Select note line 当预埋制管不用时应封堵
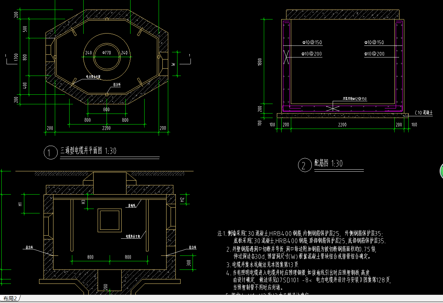This screenshot has height=303, width=443. click(258, 288)
